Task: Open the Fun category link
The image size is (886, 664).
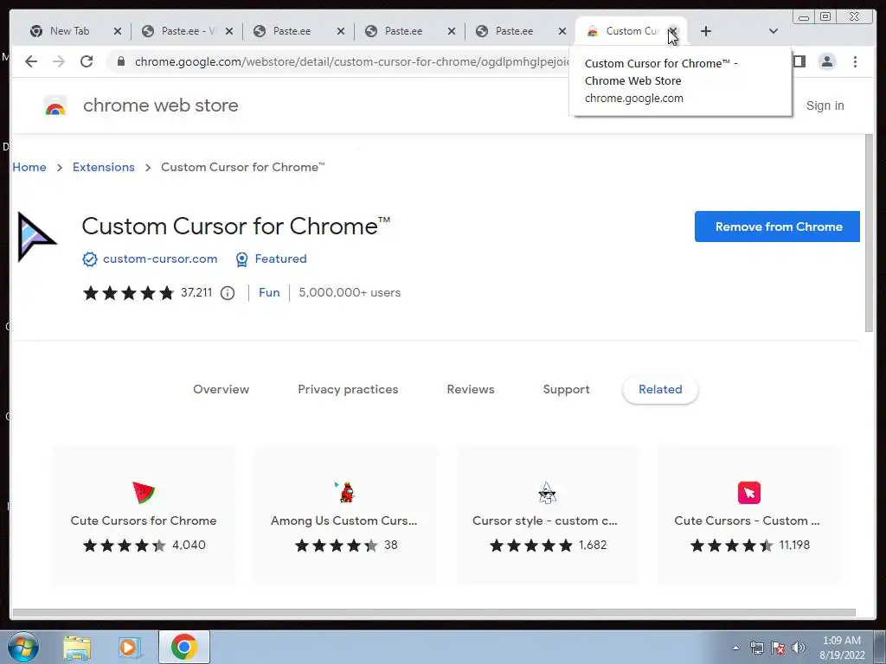Action: pos(269,292)
